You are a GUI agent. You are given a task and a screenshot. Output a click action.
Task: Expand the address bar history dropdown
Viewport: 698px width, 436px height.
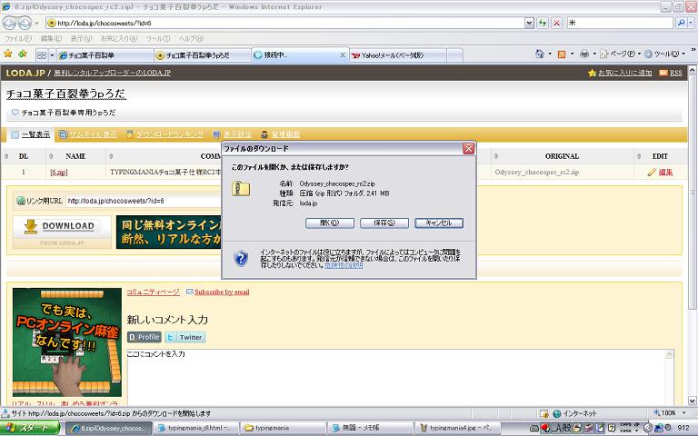pos(529,23)
